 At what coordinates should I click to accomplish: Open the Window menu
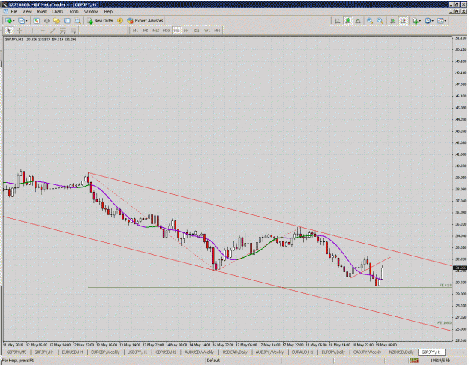(91, 12)
